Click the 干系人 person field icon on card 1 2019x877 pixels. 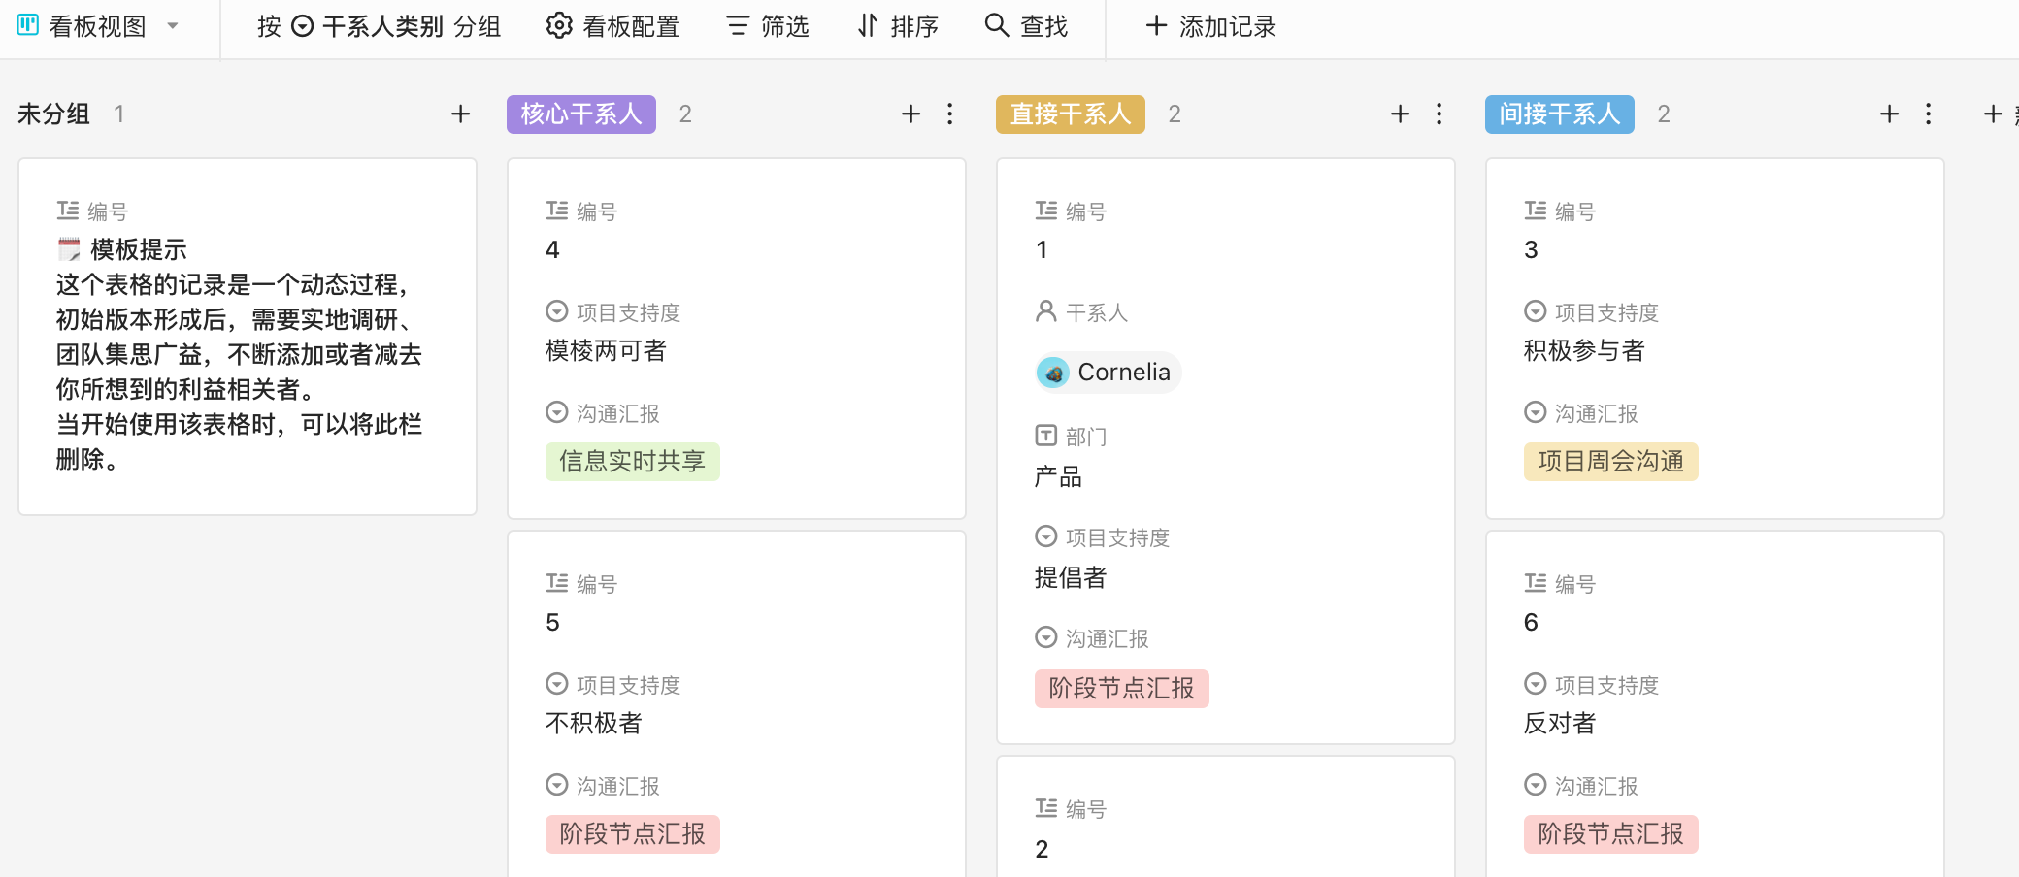tap(1045, 312)
